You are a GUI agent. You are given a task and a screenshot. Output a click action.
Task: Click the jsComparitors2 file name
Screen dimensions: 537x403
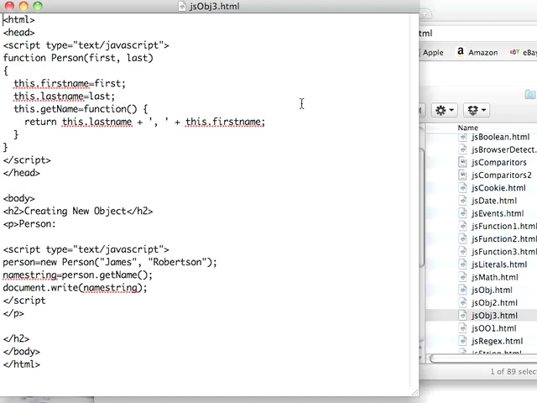pyautogui.click(x=502, y=175)
